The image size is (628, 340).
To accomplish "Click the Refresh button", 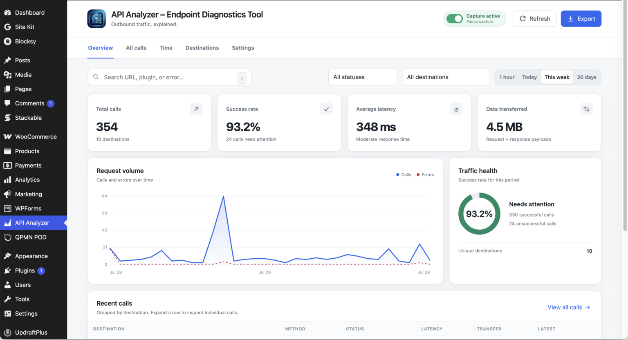I will (534, 19).
